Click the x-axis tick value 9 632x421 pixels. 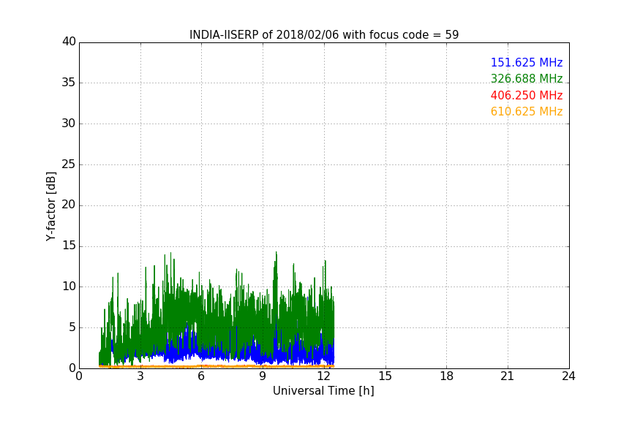tap(263, 376)
